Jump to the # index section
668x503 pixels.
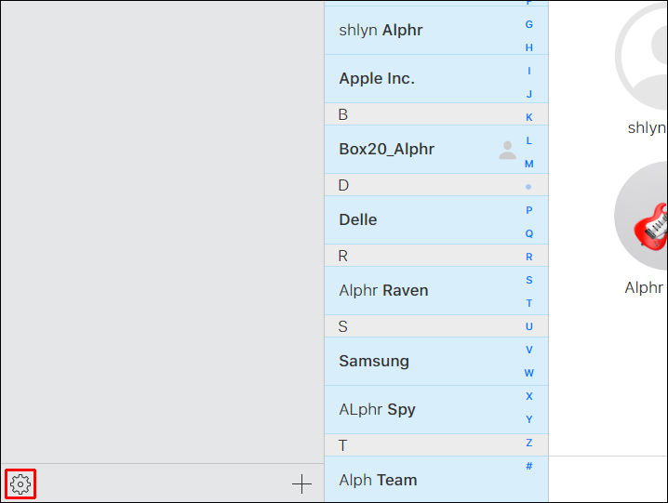click(x=529, y=466)
